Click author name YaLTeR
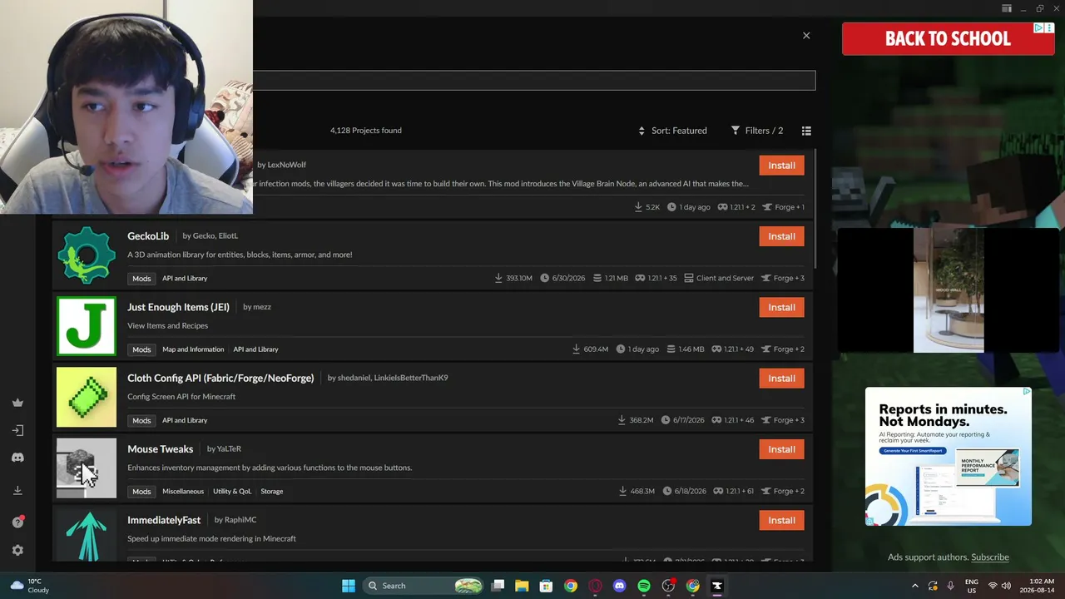Image resolution: width=1065 pixels, height=599 pixels. click(229, 449)
